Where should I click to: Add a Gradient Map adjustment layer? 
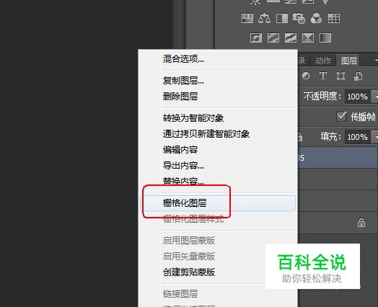325,37
